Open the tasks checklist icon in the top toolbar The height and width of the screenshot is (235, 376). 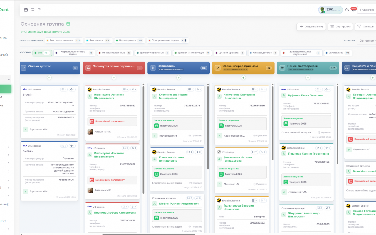pyautogui.click(x=39, y=10)
